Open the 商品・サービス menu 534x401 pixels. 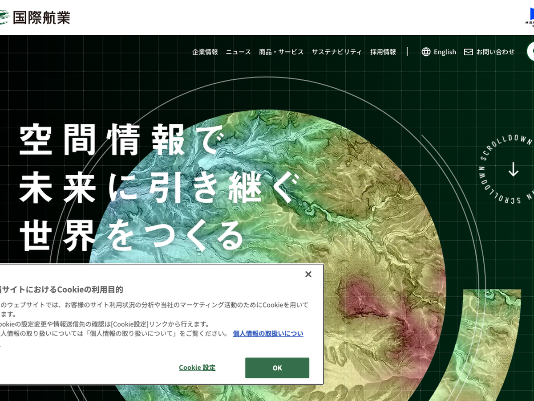point(281,52)
